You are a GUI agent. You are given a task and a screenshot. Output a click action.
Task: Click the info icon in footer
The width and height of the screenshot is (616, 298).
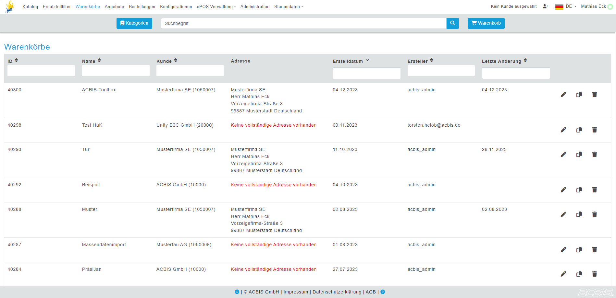[237, 292]
